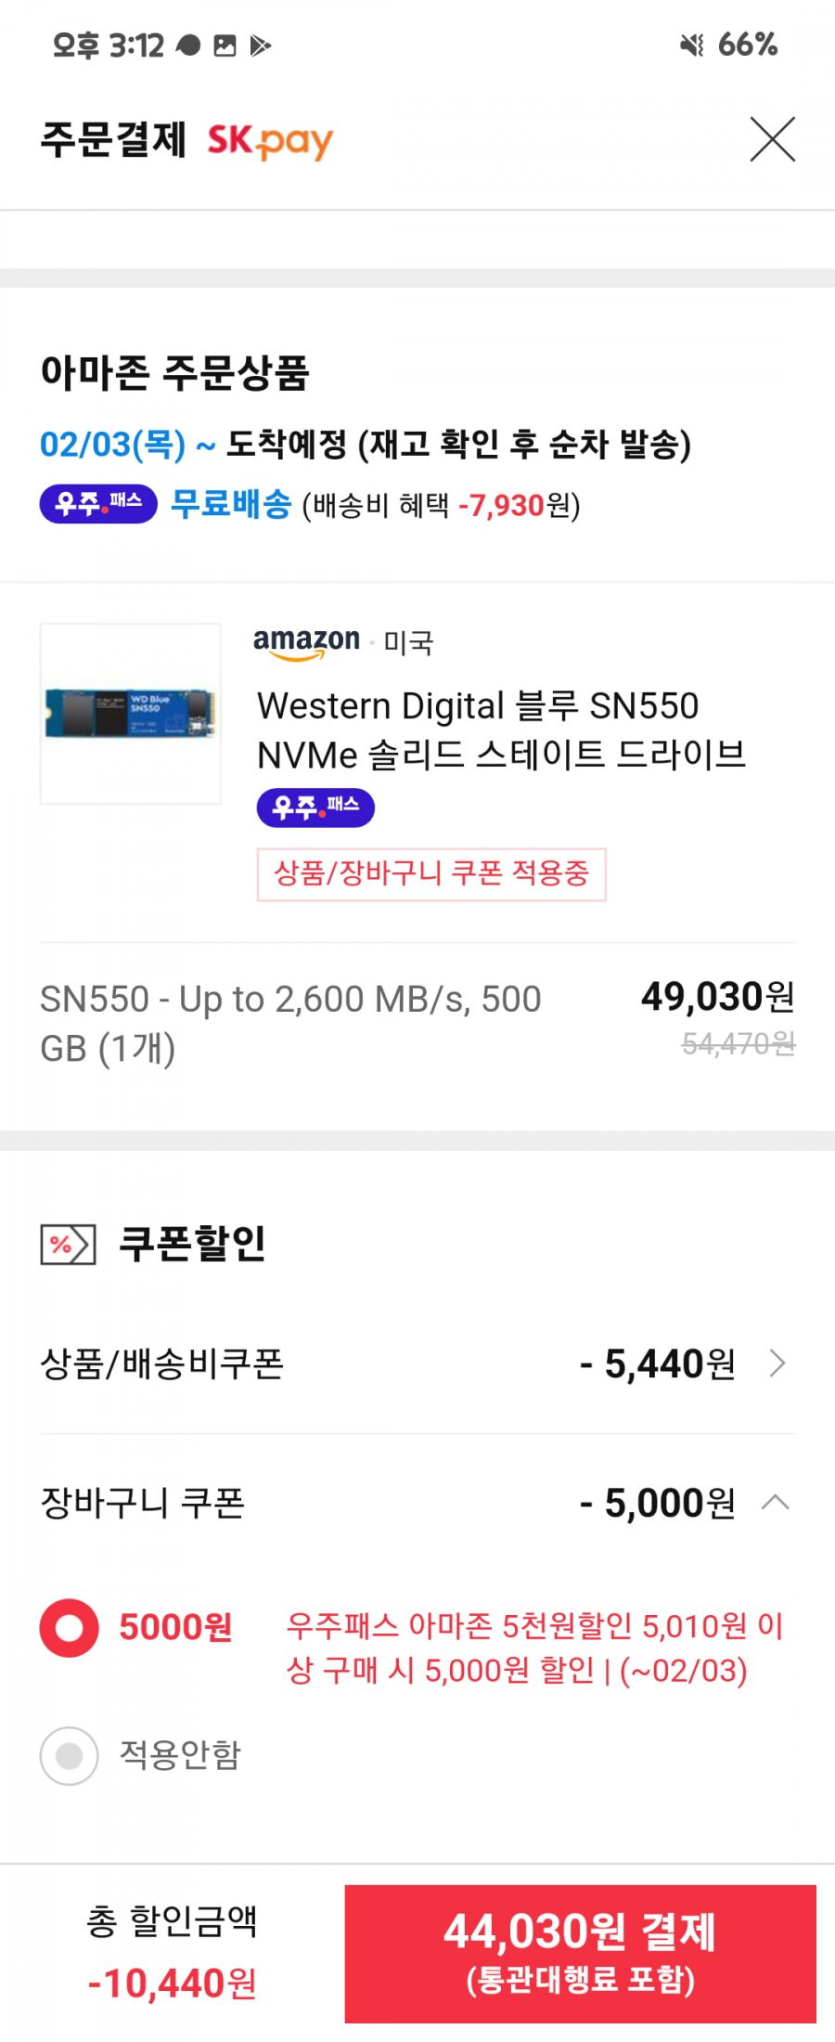Tap the 우주패스 badge under product title

point(315,808)
